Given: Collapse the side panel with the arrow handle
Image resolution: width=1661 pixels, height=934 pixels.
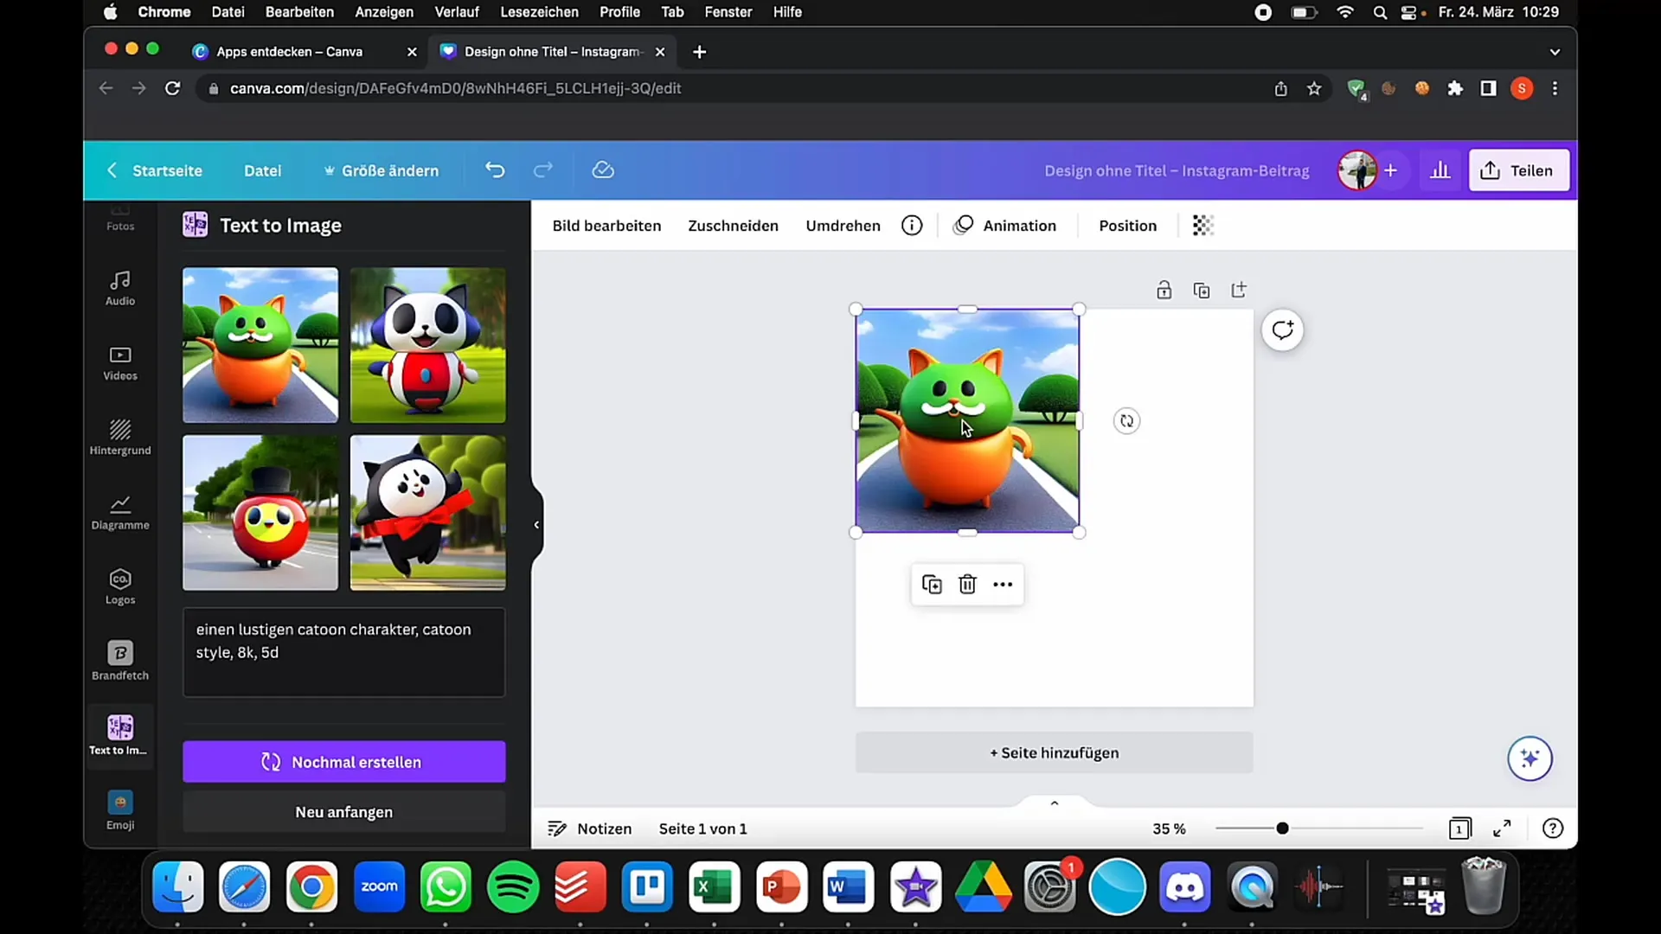Looking at the screenshot, I should (x=536, y=525).
